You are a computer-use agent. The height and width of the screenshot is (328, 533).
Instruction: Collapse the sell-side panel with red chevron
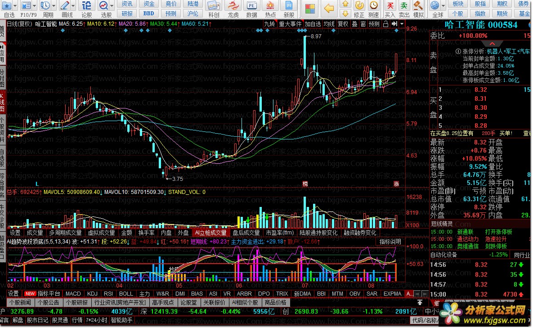[x=492, y=44]
